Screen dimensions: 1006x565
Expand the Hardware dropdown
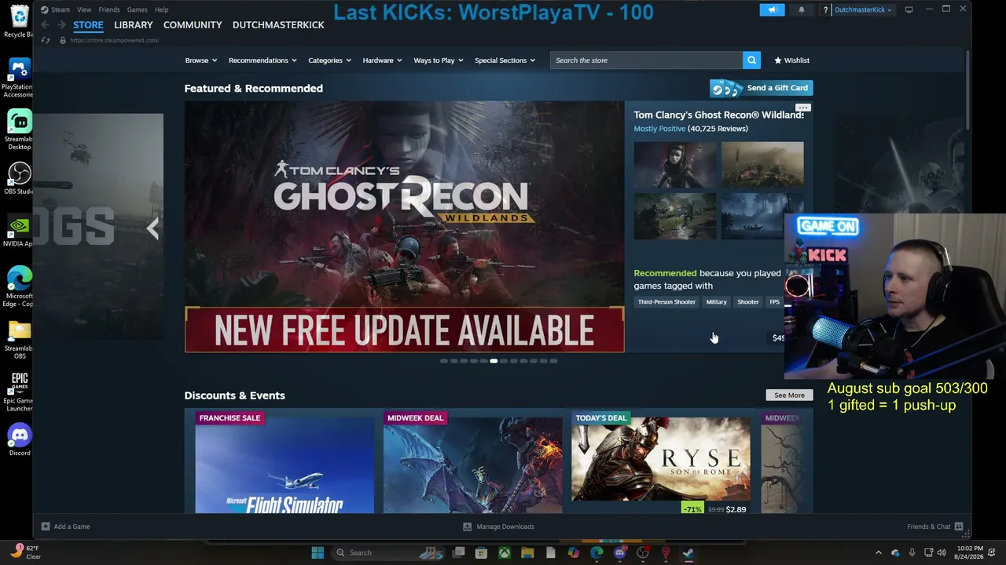click(382, 60)
